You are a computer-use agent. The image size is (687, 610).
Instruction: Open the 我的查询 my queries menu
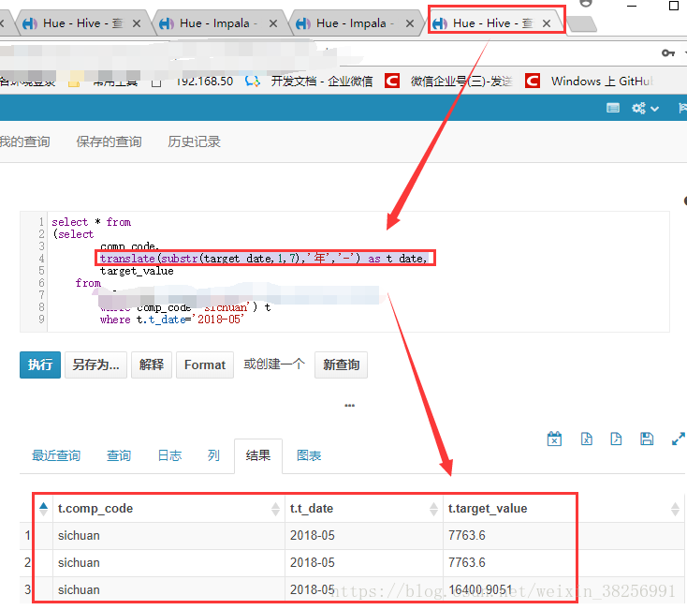click(24, 141)
